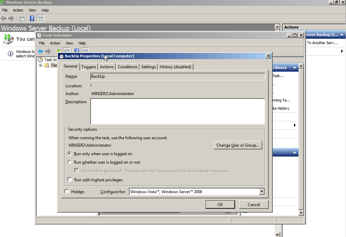Viewport: 346px width, 237px height.
Task: Click Change User or Group button
Action: point(238,145)
